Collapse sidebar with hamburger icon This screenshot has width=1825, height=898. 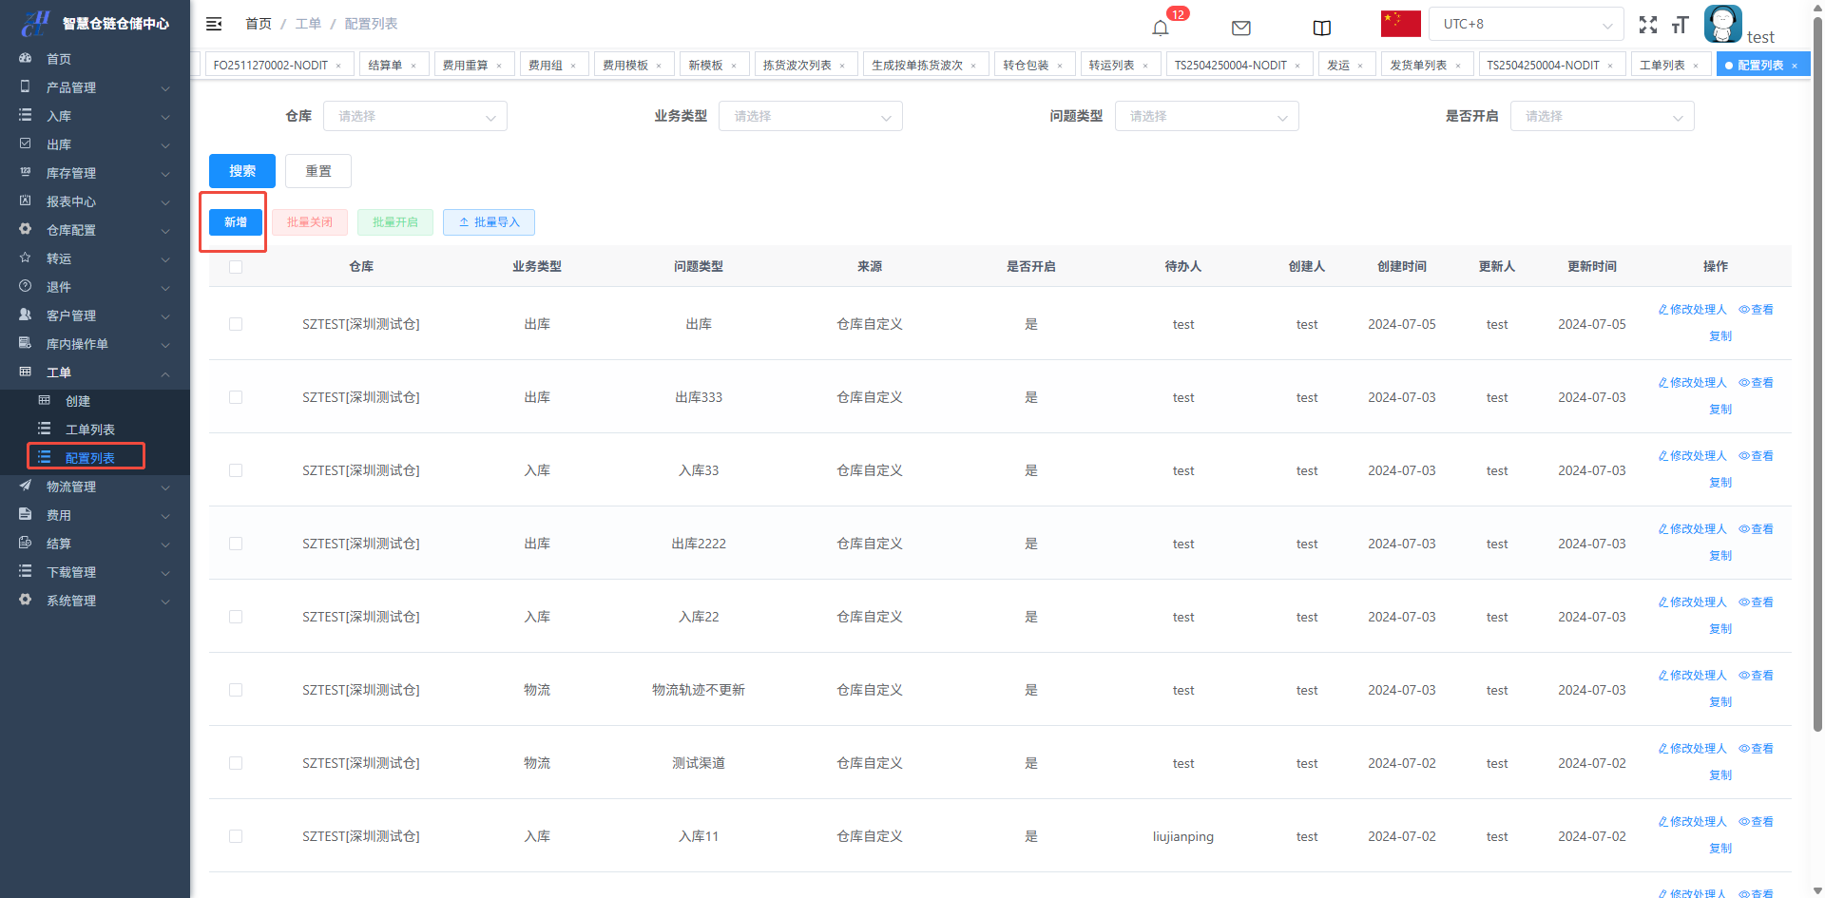[214, 24]
